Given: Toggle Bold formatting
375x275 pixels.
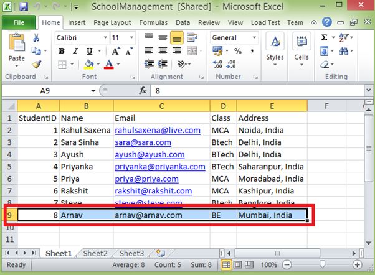Looking at the screenshot, I should tap(62, 51).
